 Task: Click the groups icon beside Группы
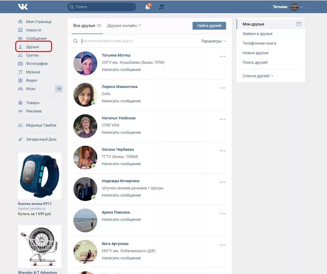pos(20,55)
